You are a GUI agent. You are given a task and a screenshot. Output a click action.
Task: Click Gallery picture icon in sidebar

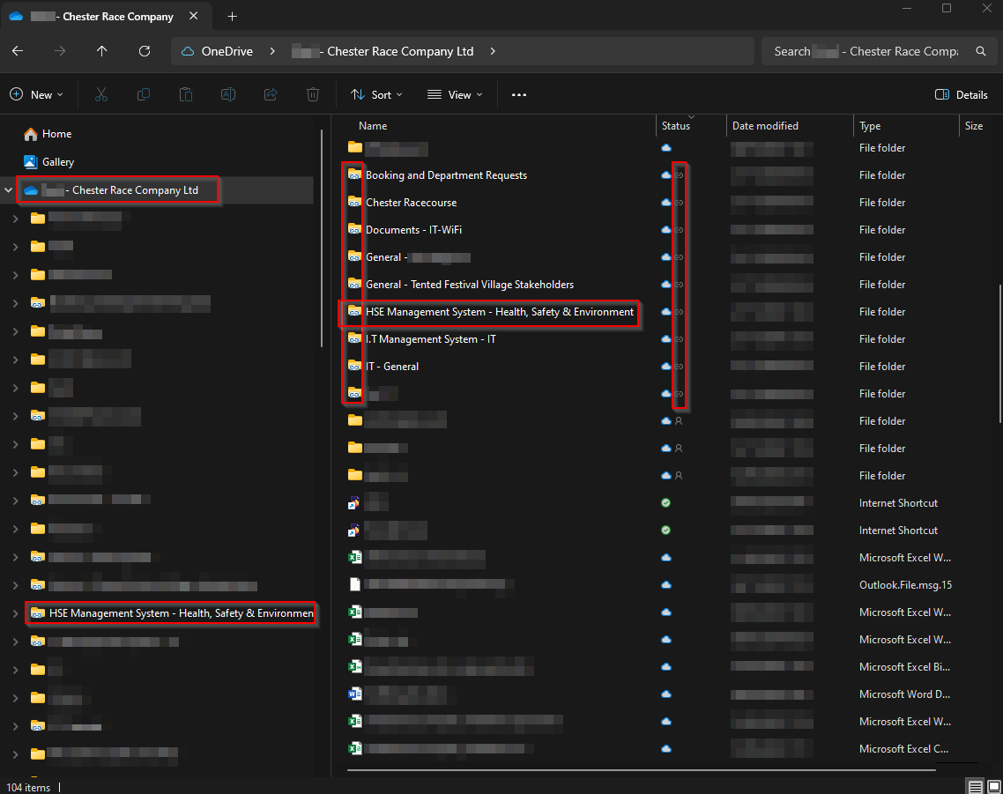(30, 162)
